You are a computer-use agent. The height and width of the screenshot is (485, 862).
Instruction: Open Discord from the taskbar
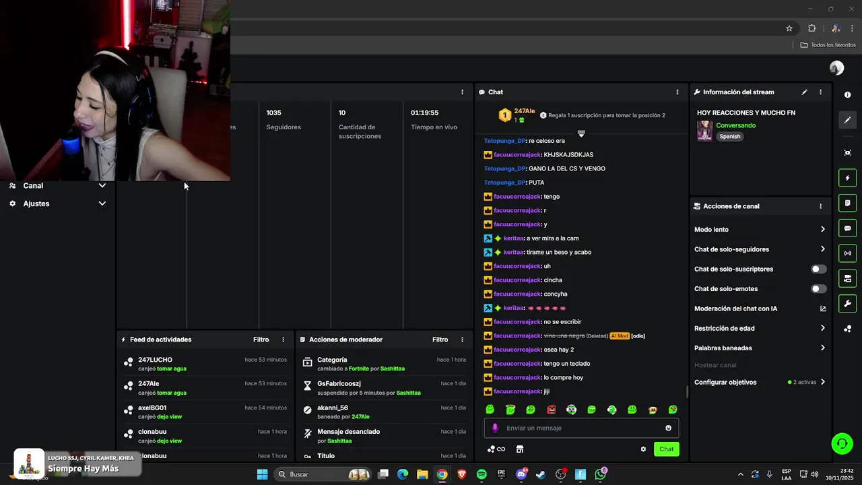(521, 474)
